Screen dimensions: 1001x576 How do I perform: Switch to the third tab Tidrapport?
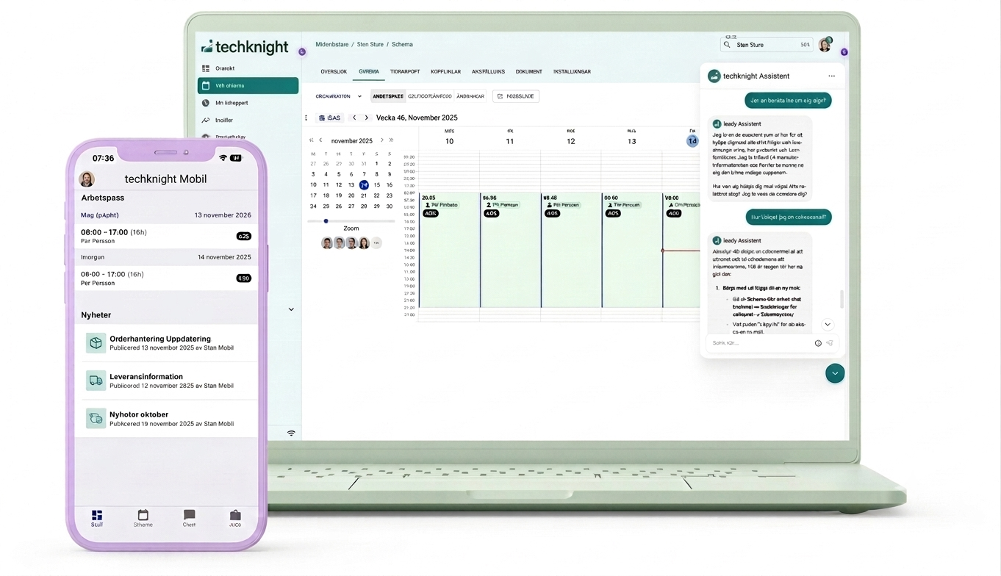coord(405,72)
